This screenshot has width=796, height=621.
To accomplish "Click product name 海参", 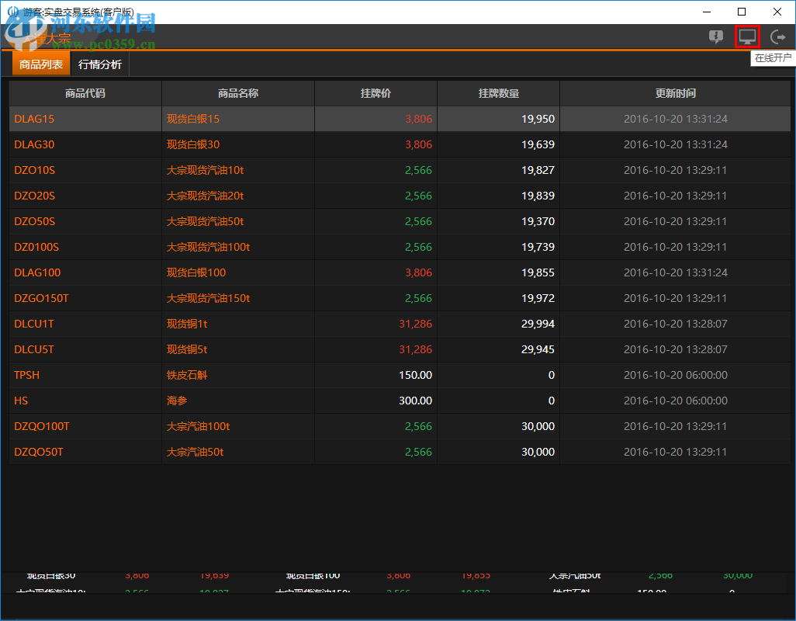I will [x=177, y=401].
